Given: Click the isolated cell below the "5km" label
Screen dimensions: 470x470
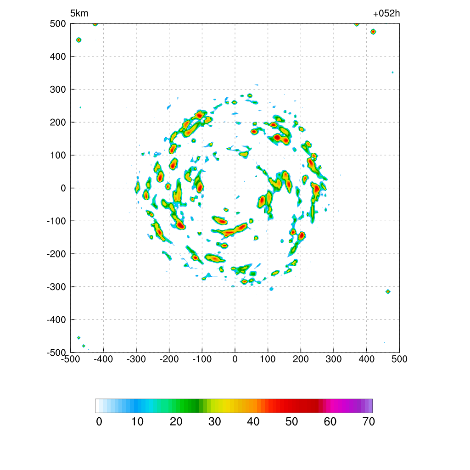Looking at the screenshot, I should pos(78,40).
